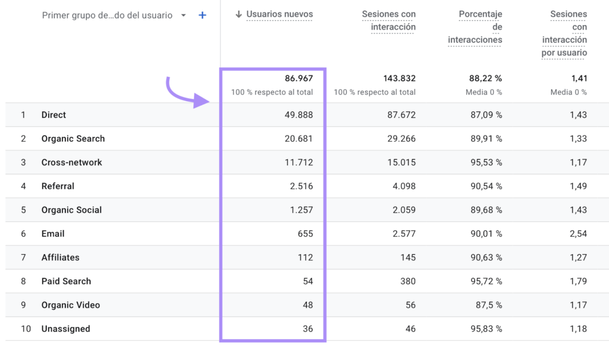Screen dimensions: 609x345
Task: Click the Referral channel label
Action: tap(58, 186)
